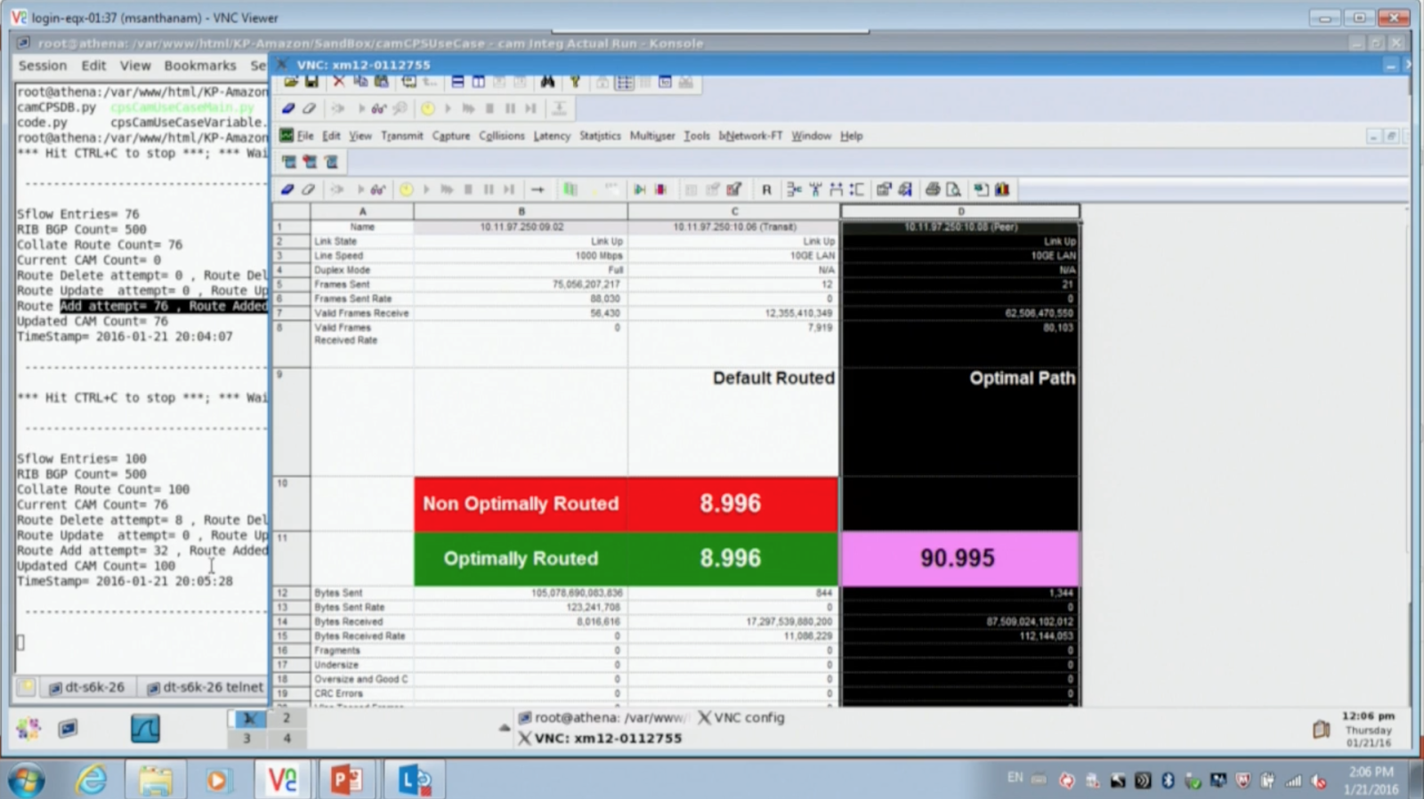Click the Optimal Path cell
The height and width of the screenshot is (799, 1424).
click(x=960, y=422)
